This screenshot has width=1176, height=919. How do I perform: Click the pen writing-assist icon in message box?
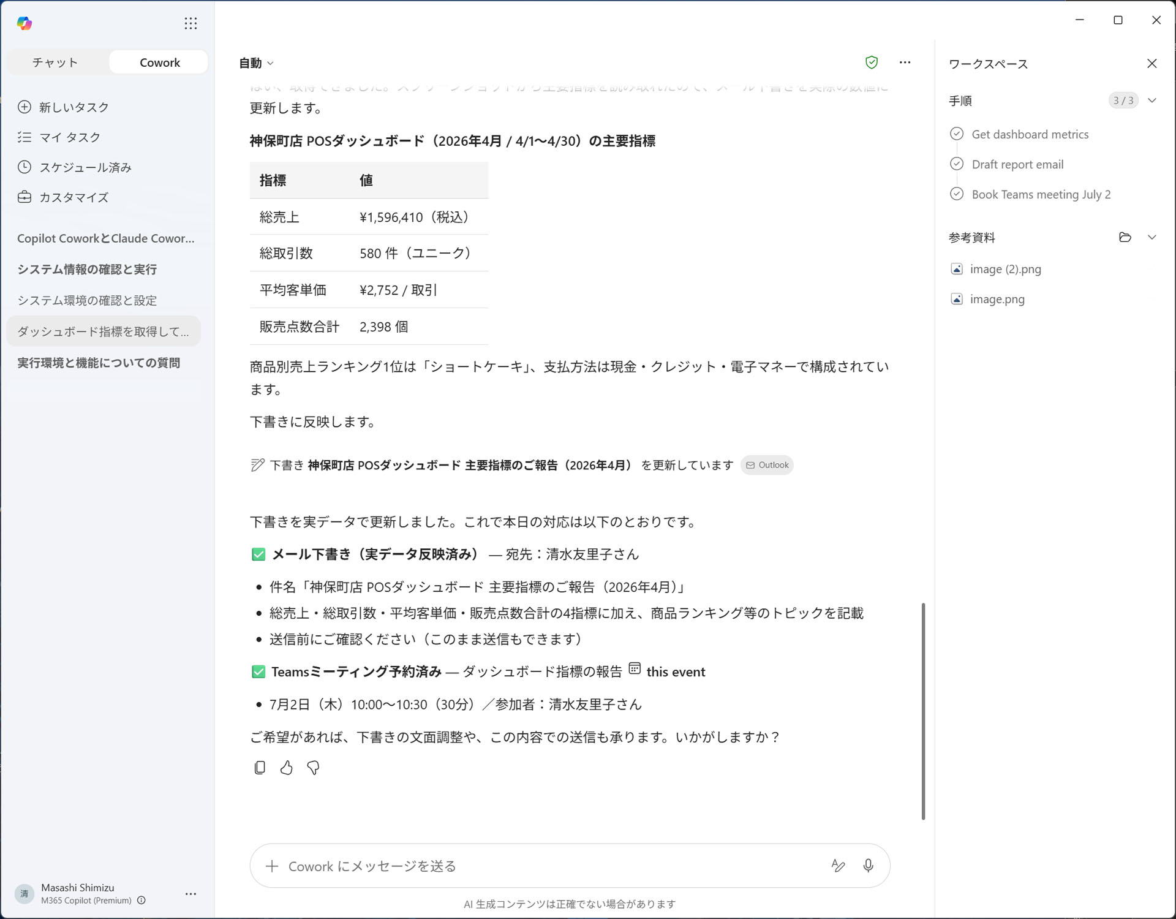coord(838,865)
